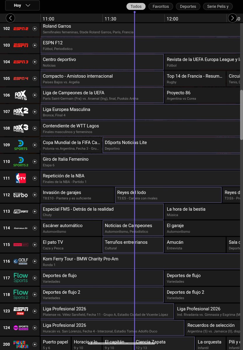Select the ESPN channel 103 logo
Screen dimensions: 243x350
click(21, 45)
